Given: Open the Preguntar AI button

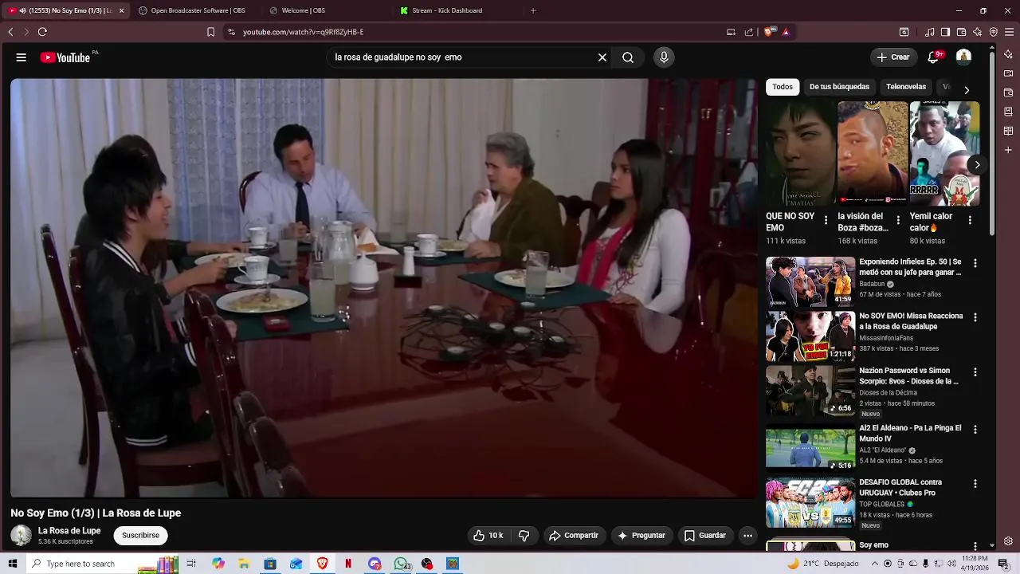Looking at the screenshot, I should pyautogui.click(x=641, y=536).
